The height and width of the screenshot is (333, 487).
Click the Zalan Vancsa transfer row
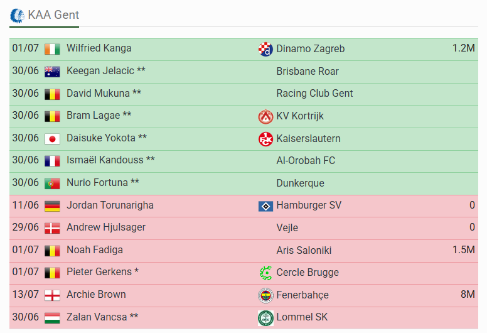(243, 318)
